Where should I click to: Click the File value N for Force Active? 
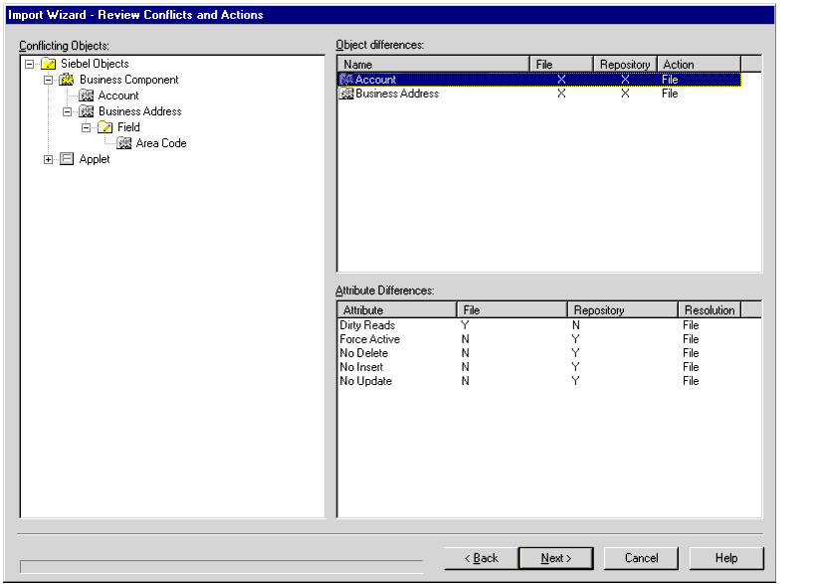point(465,339)
